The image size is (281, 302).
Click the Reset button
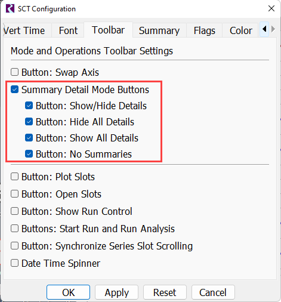[165, 292]
